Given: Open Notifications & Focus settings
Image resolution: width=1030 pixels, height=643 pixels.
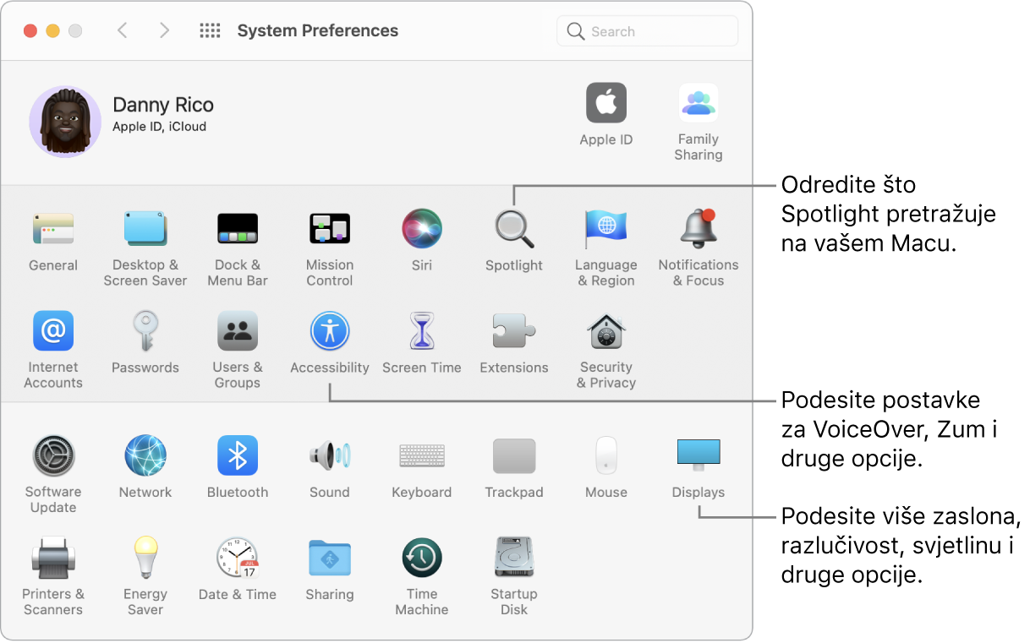Looking at the screenshot, I should coord(698,230).
